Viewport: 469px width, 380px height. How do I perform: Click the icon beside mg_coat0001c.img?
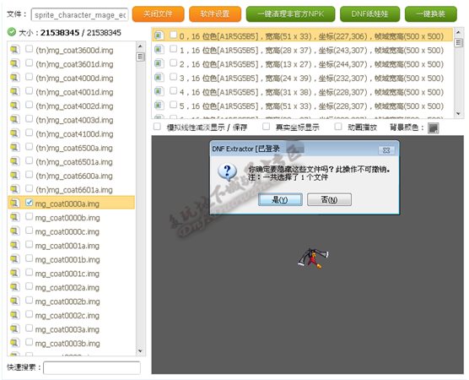(x=14, y=273)
